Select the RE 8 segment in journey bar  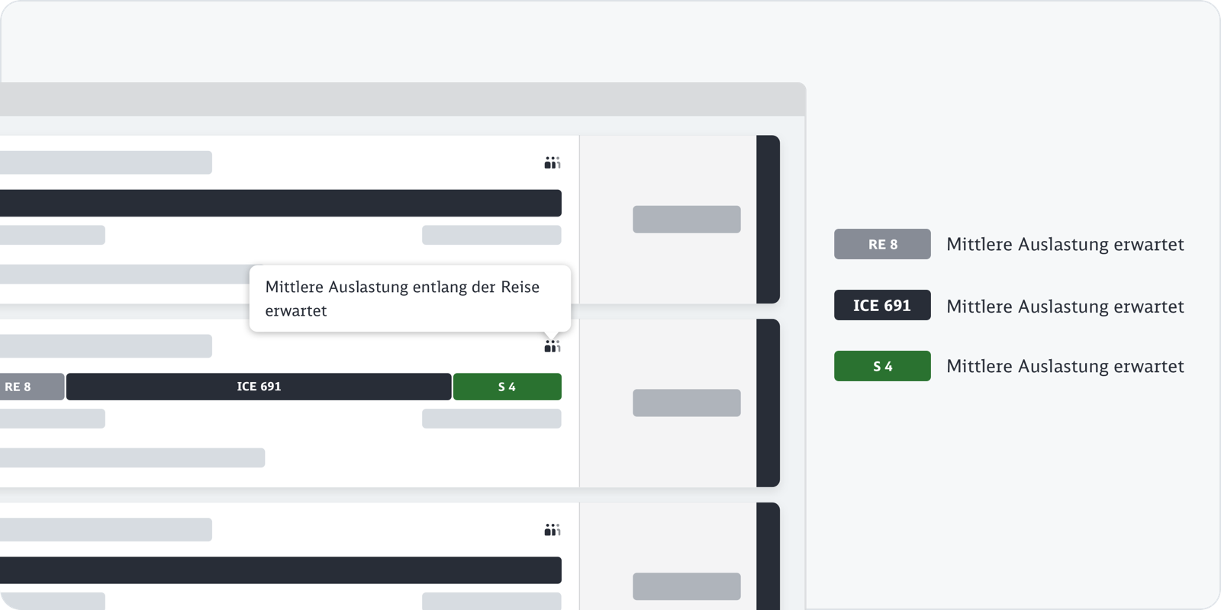pyautogui.click(x=31, y=387)
